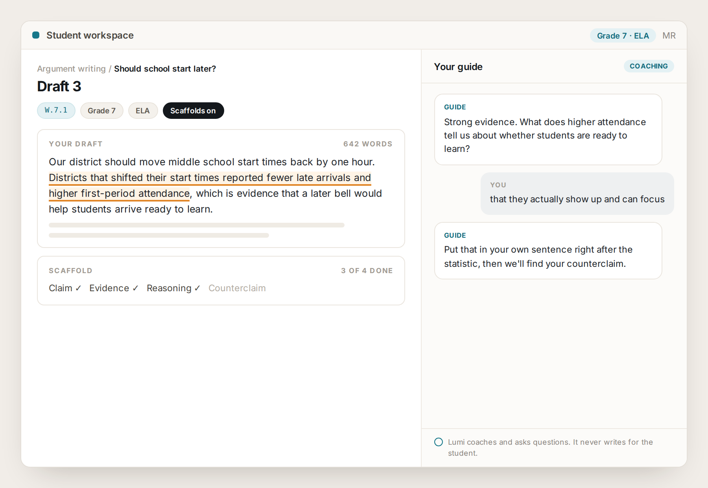Image resolution: width=708 pixels, height=488 pixels.
Task: Click the Student workspace title
Action: [x=90, y=35]
